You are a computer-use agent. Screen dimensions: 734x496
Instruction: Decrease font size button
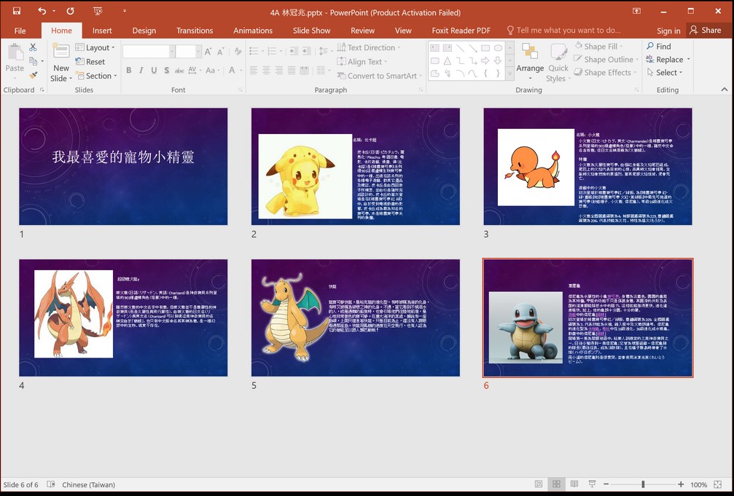[x=220, y=52]
